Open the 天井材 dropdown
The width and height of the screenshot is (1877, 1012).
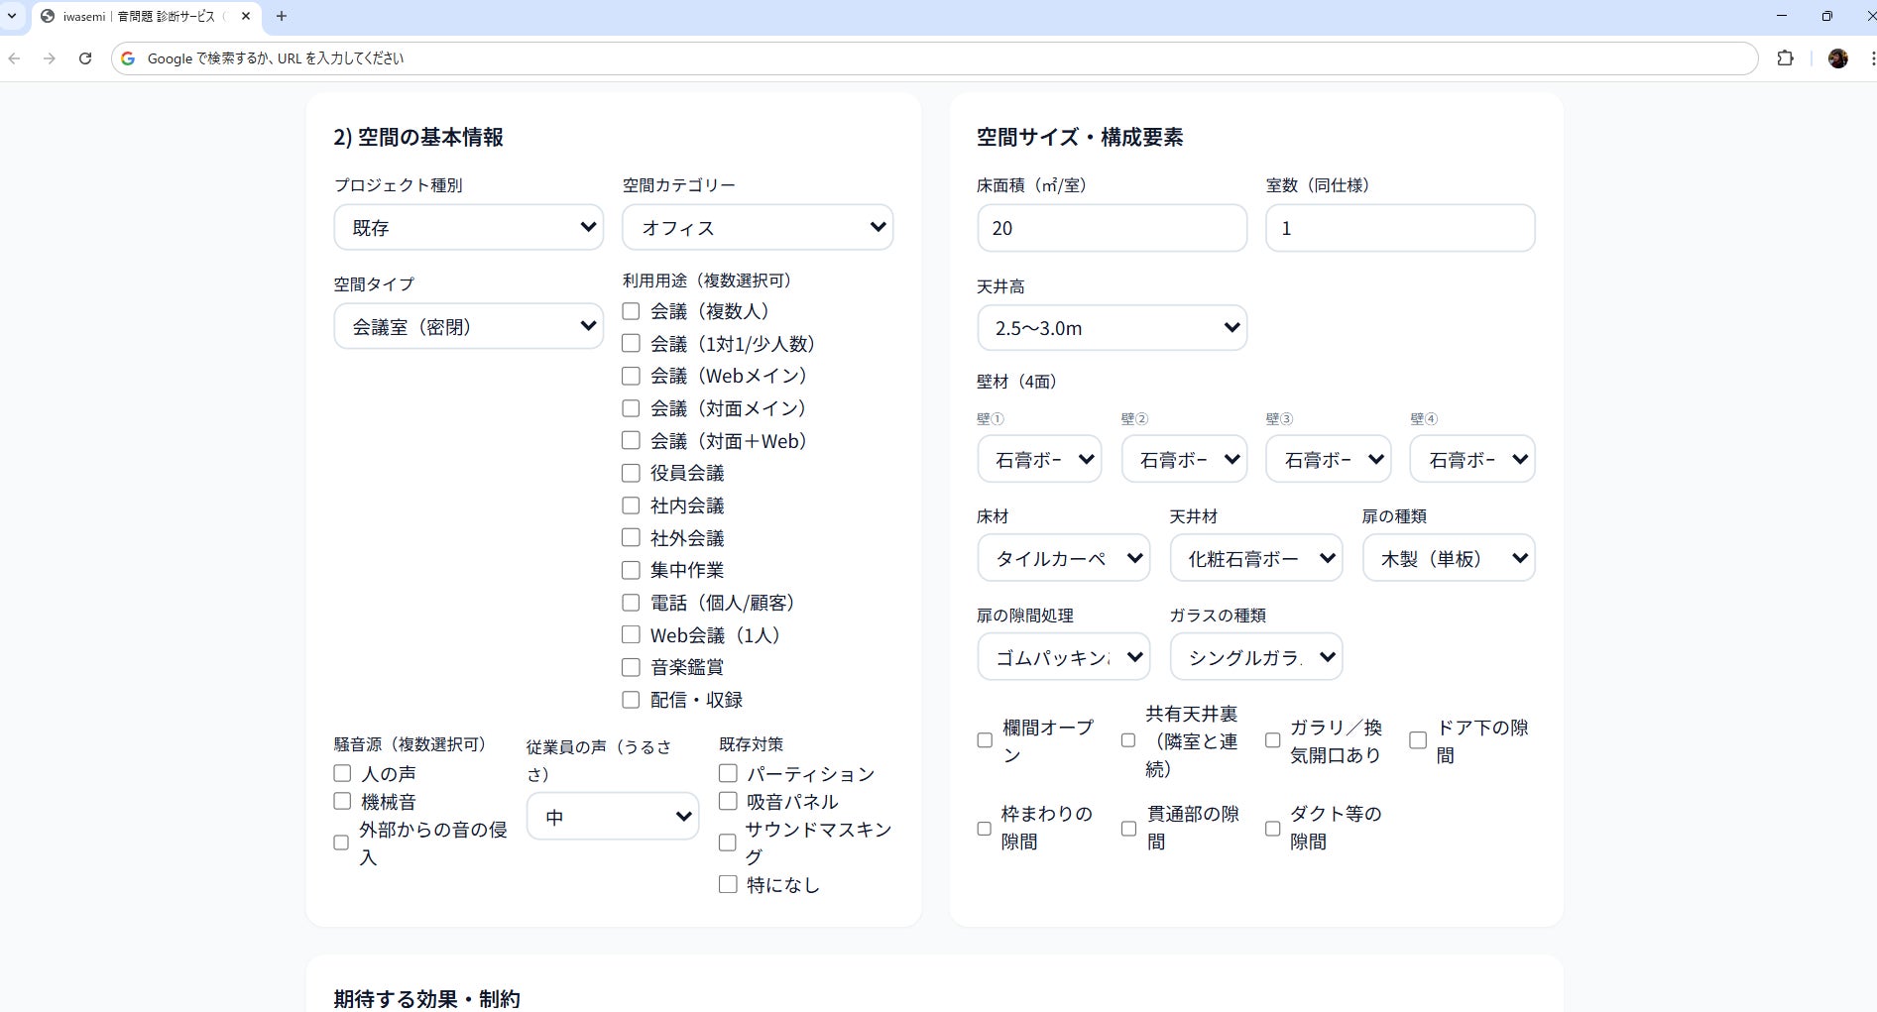tap(1256, 558)
